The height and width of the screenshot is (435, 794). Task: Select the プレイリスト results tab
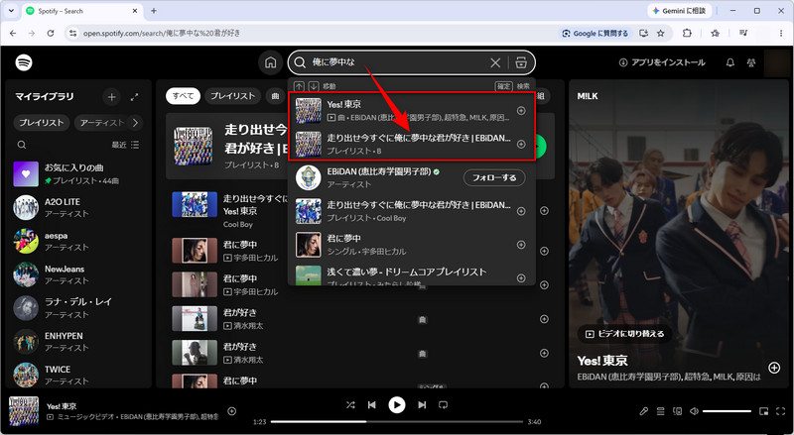pos(232,96)
